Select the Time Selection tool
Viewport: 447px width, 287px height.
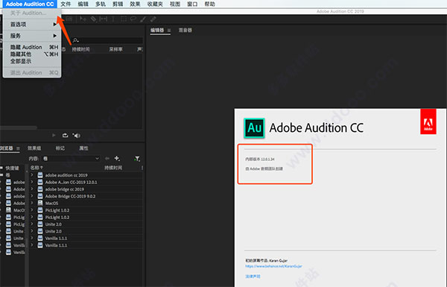pos(113,19)
